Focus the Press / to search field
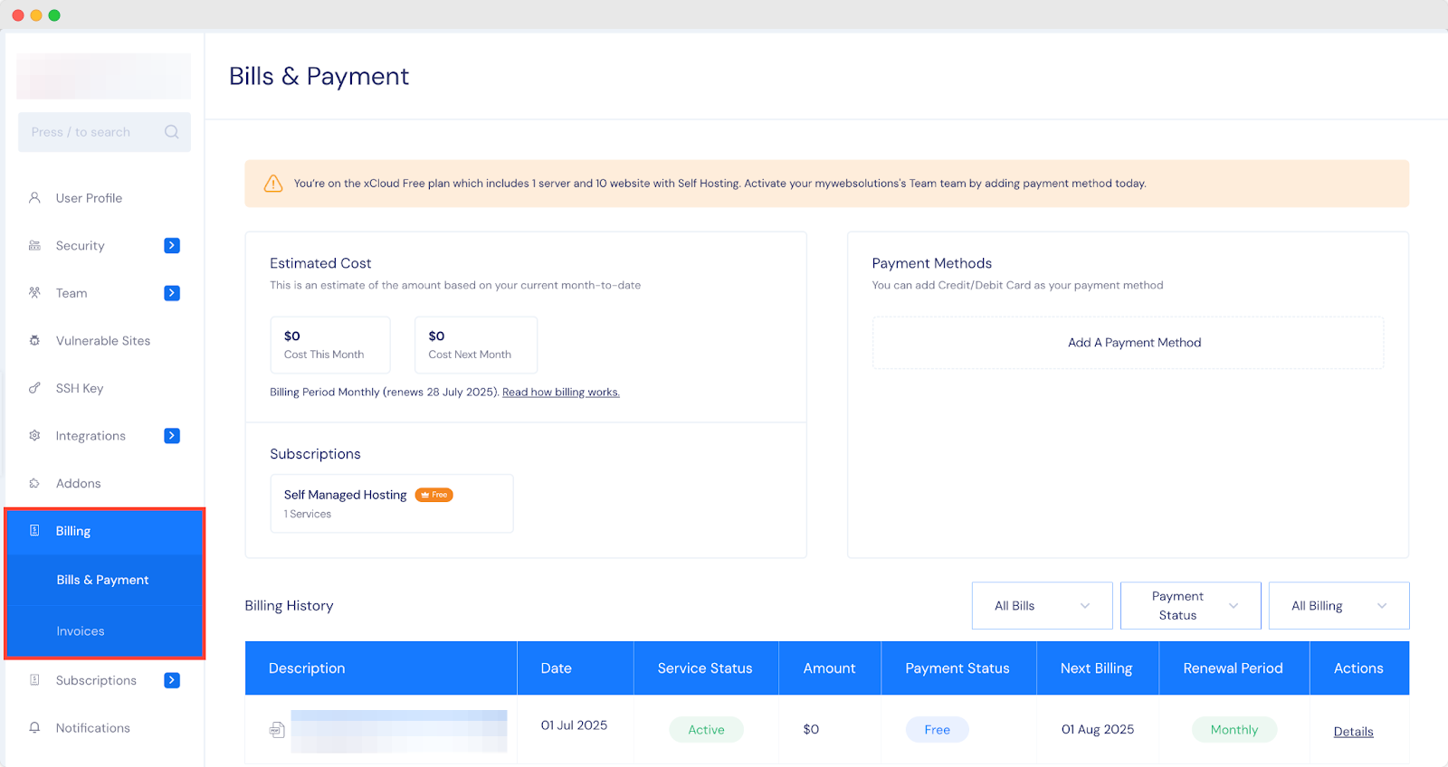The image size is (1448, 767). point(90,132)
